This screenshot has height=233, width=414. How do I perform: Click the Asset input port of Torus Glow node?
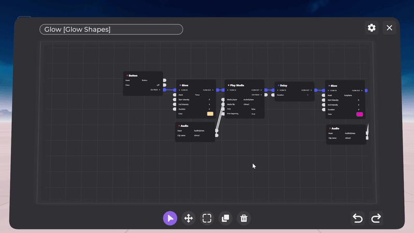click(174, 95)
